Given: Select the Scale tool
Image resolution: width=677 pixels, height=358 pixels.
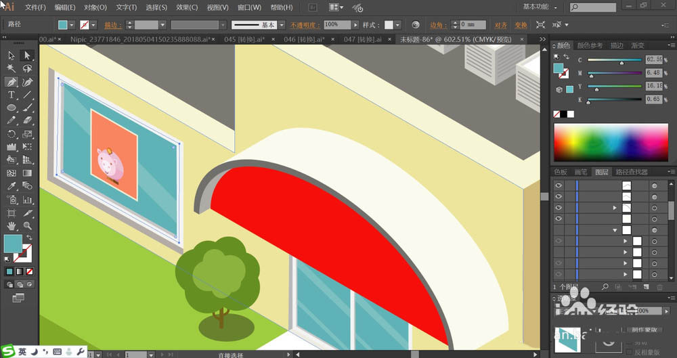Looking at the screenshot, I should 27,134.
